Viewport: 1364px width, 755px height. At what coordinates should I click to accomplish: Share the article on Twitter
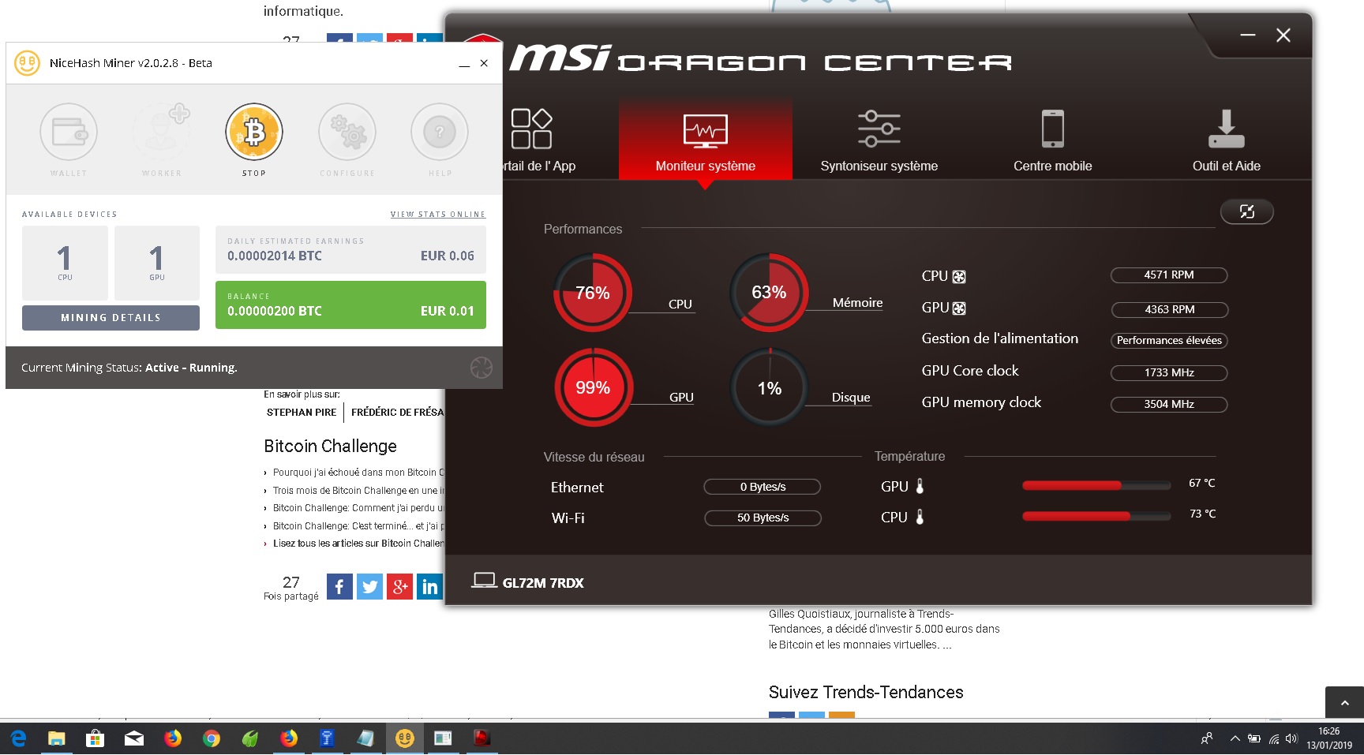point(369,586)
